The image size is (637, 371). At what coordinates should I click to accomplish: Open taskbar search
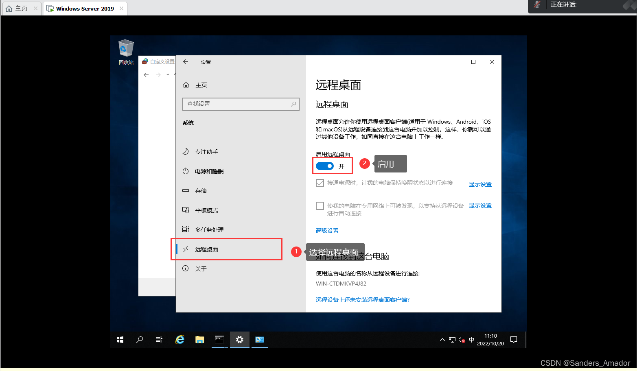point(140,340)
